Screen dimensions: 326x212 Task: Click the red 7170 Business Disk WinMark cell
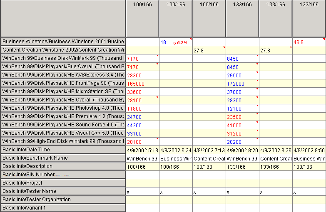(x=142, y=59)
